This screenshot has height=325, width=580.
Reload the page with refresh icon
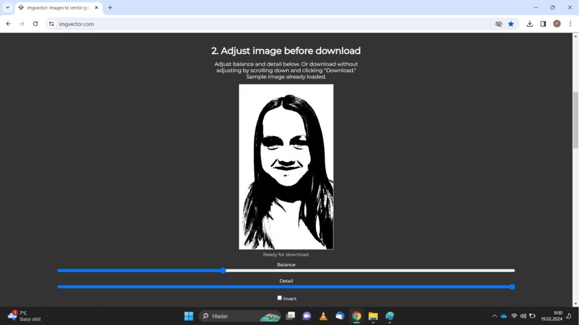pos(35,24)
